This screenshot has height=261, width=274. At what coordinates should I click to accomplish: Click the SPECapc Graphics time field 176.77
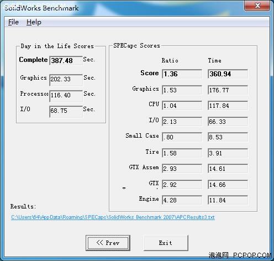(228, 90)
